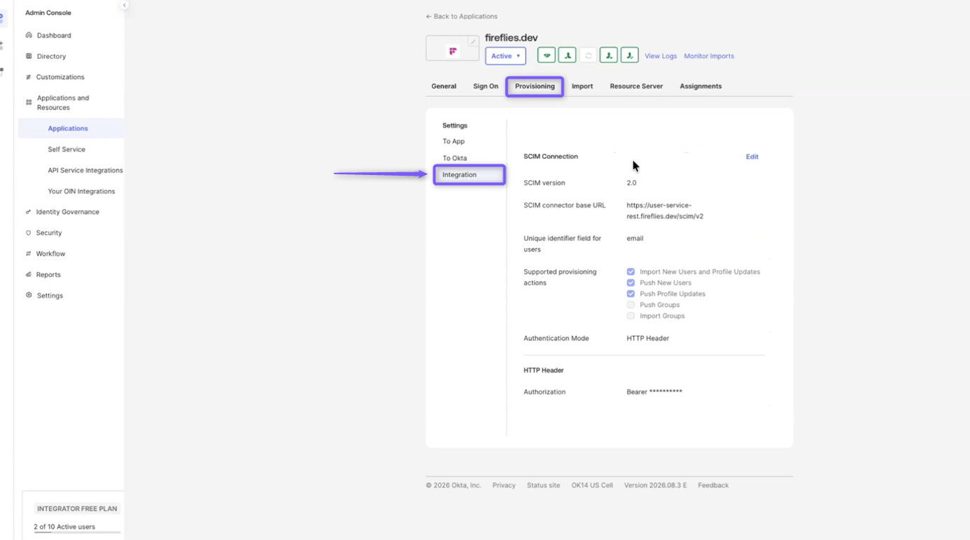Click the greyed-out refresh arrows icon button
Screen dimensions: 970x540
coord(588,55)
